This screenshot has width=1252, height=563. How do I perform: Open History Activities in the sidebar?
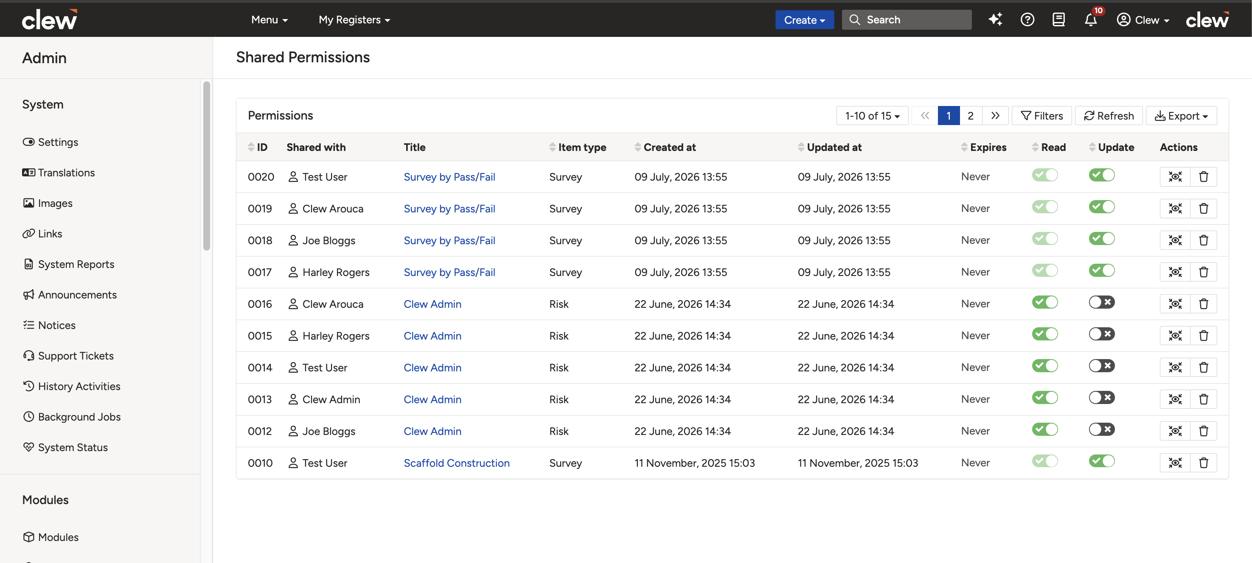71,386
